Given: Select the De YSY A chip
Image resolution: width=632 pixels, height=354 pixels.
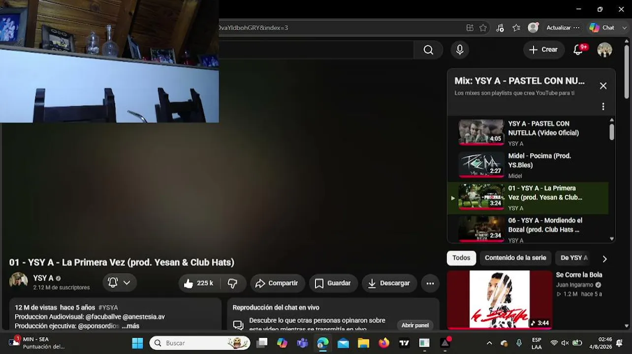Looking at the screenshot, I should pyautogui.click(x=574, y=258).
